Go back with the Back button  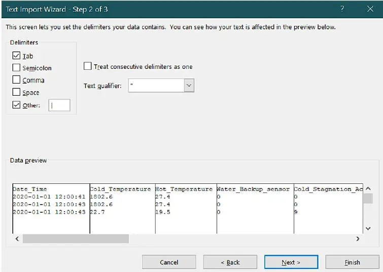click(x=230, y=262)
